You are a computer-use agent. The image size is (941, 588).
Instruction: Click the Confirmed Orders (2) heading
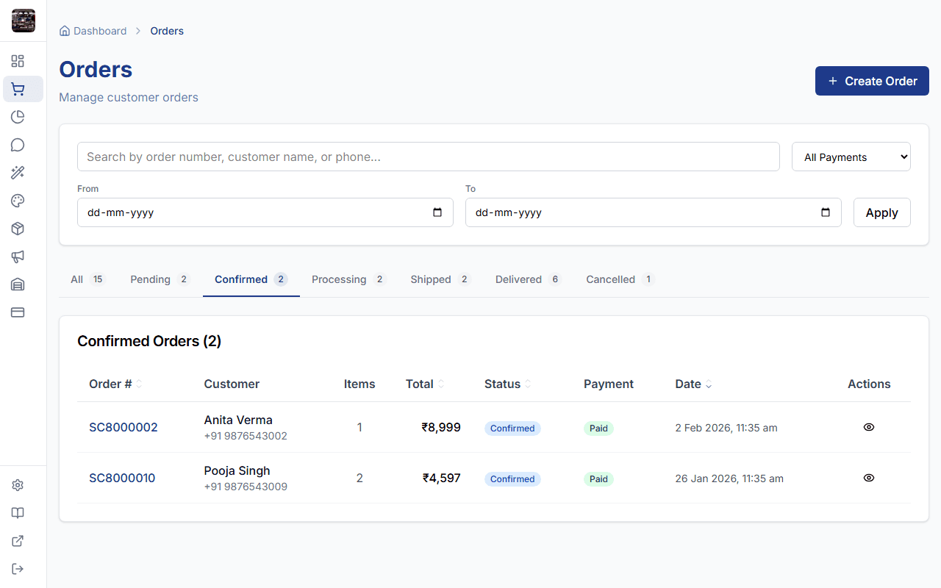pos(149,341)
